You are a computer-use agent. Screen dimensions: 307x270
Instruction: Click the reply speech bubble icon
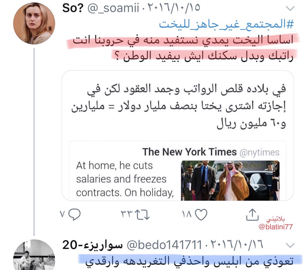pos(74,215)
